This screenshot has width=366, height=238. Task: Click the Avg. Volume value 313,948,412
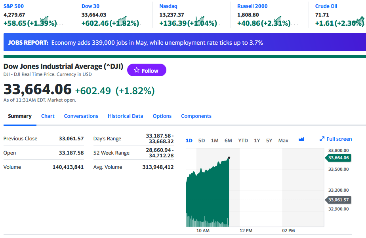[x=158, y=167]
